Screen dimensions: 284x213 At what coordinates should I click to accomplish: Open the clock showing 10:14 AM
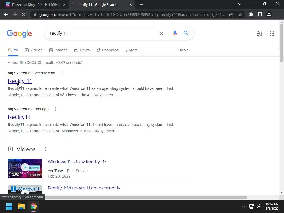point(272,206)
